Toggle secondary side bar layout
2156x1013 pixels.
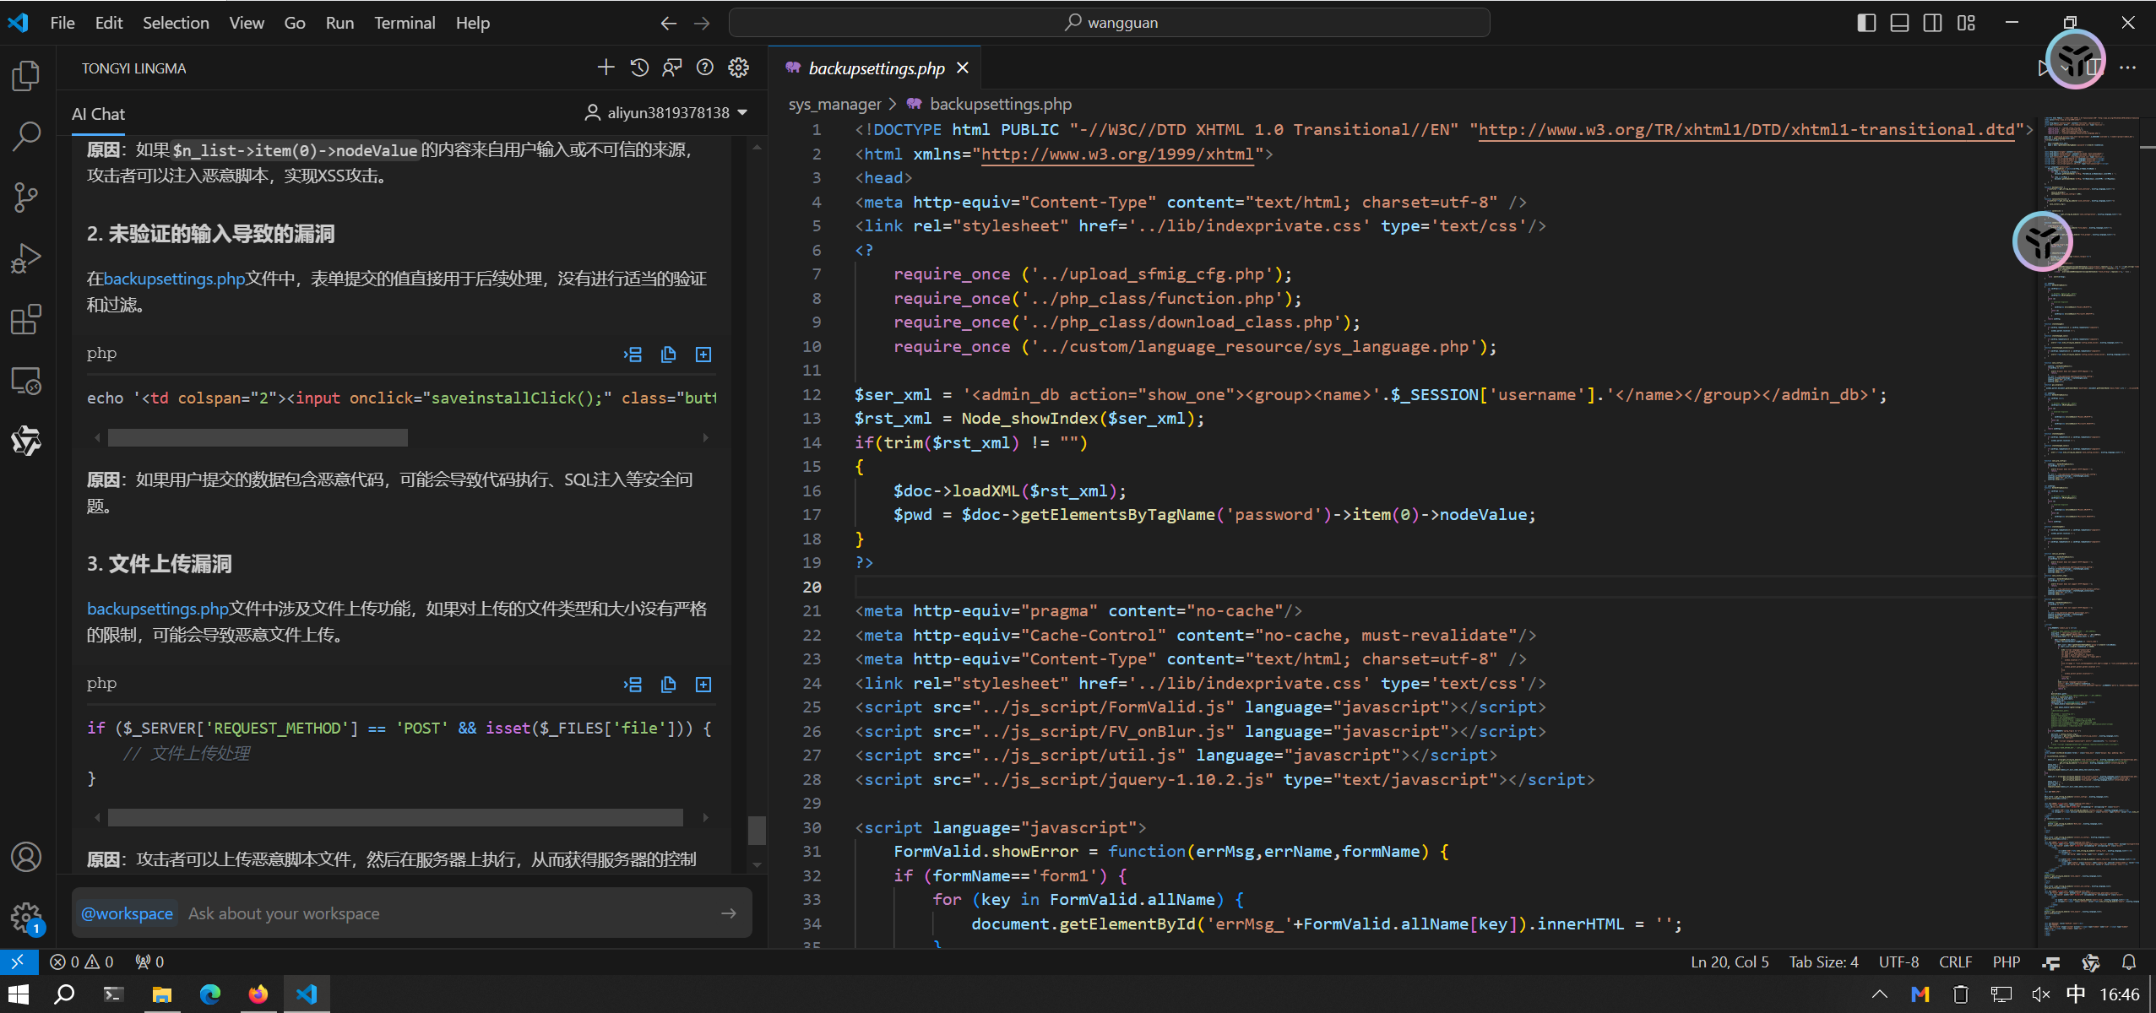1932,24
